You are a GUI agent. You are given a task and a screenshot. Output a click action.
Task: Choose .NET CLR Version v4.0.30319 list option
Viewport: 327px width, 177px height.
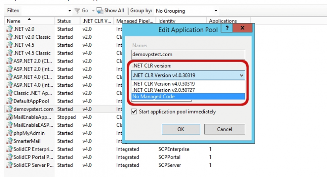pyautogui.click(x=188, y=84)
